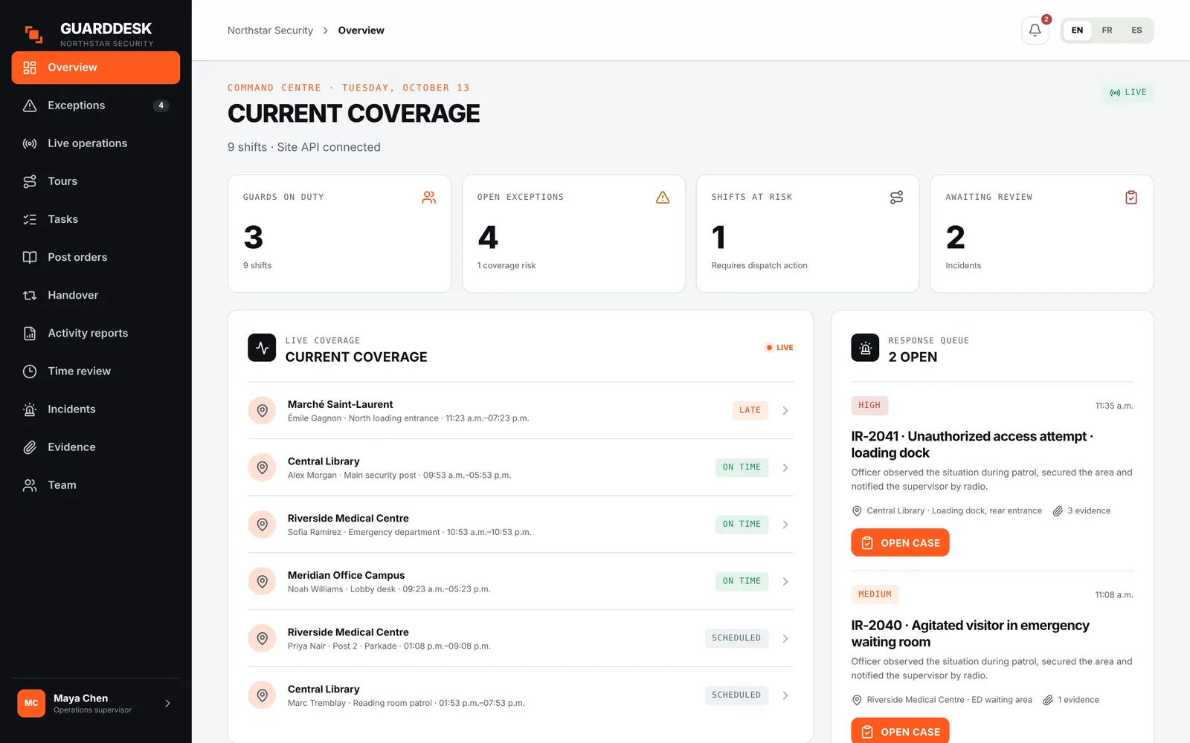Image resolution: width=1190 pixels, height=743 pixels.
Task: Open case IR-2041 Unauthorized access attempt
Action: [x=900, y=543]
